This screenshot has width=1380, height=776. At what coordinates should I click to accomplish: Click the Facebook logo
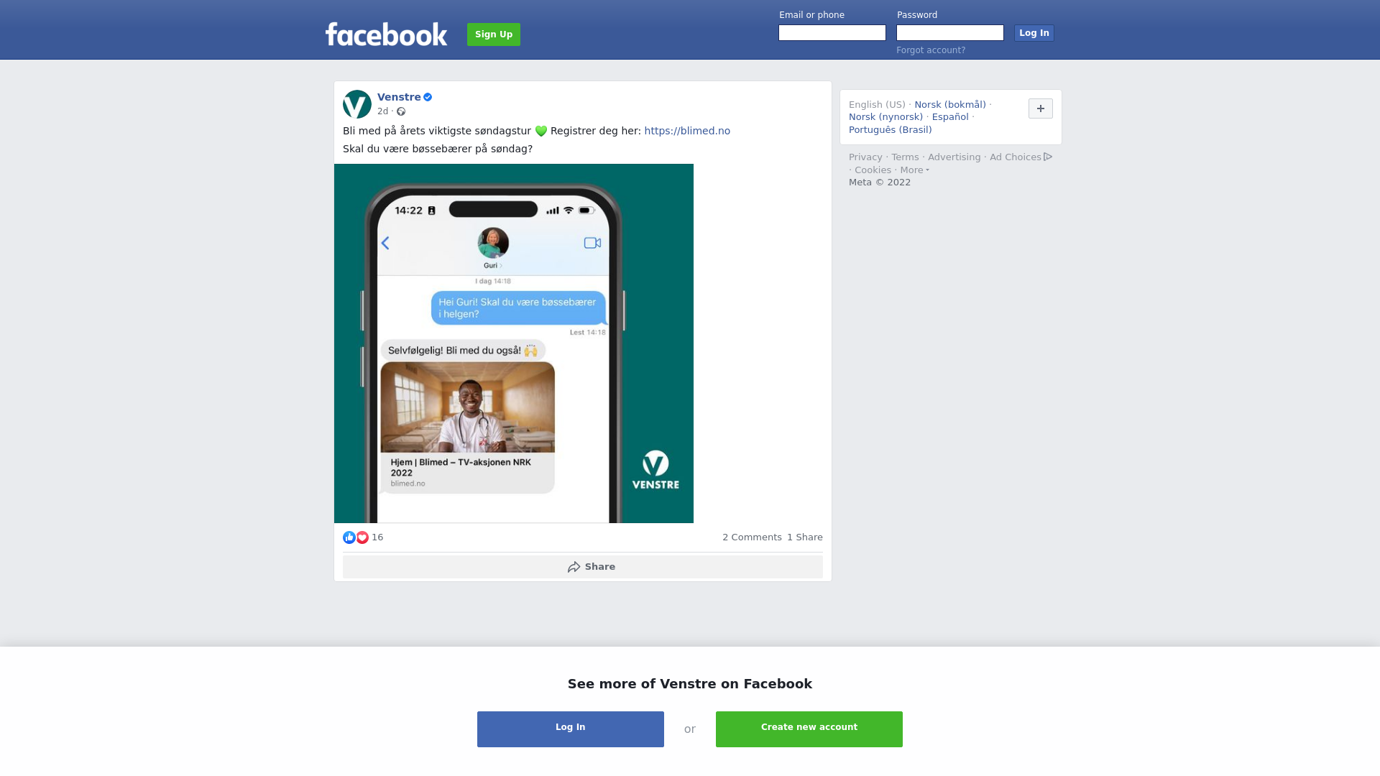point(386,34)
